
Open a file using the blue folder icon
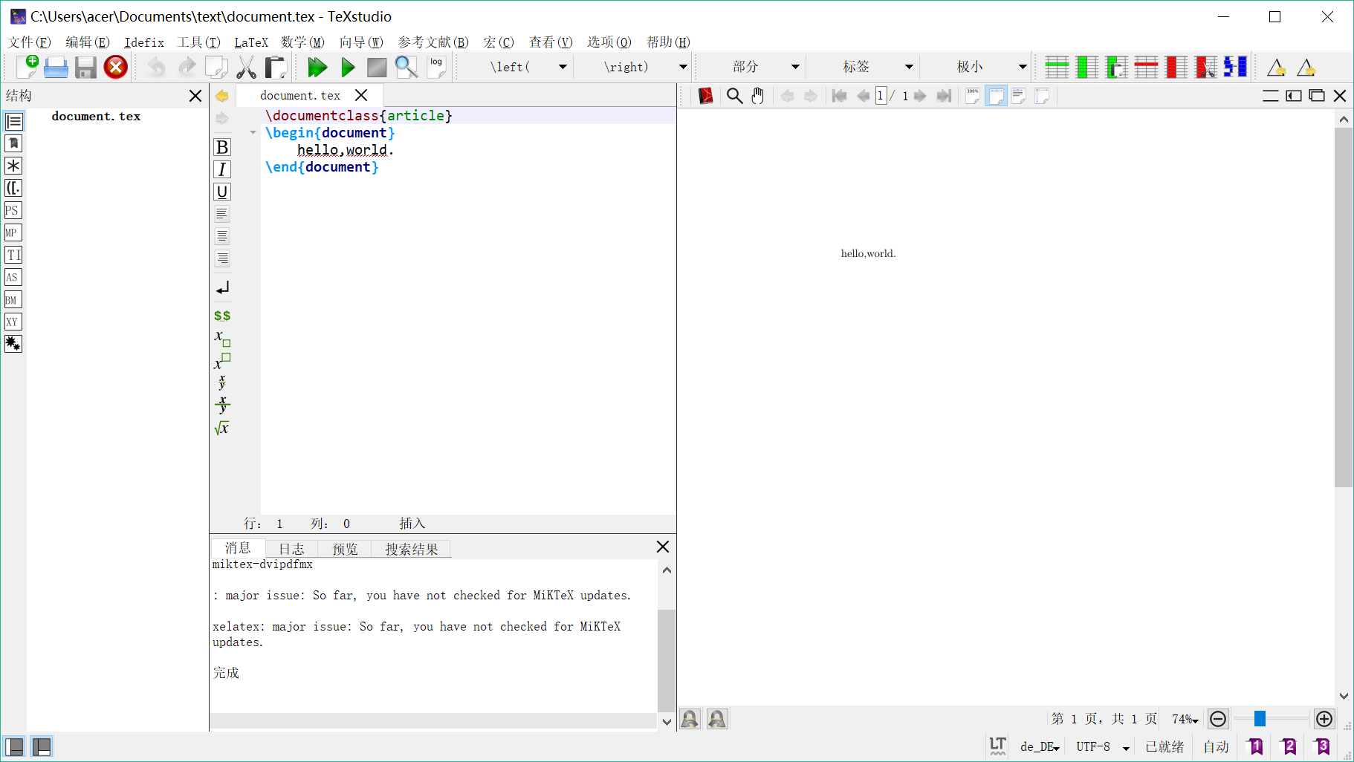coord(56,68)
